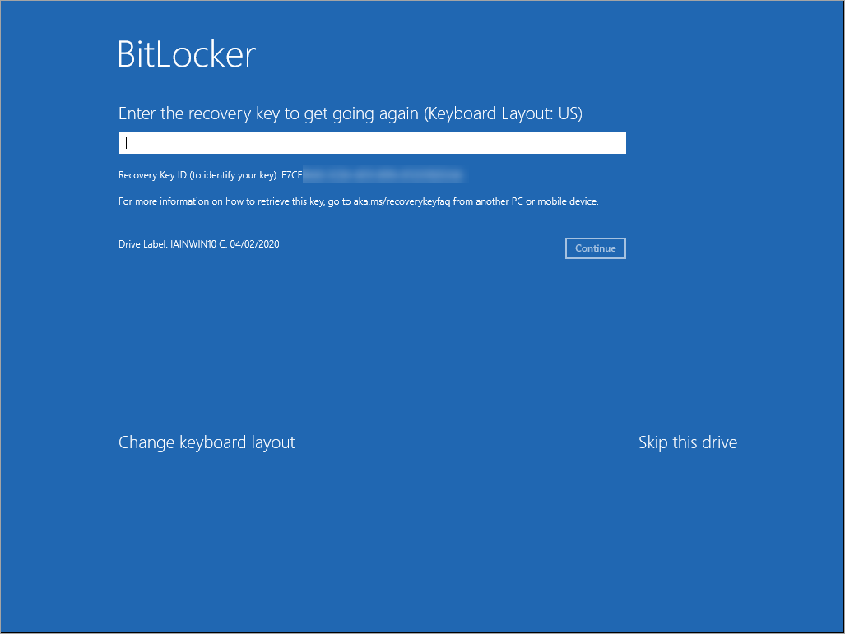Click the BitLocker title text

(x=187, y=54)
